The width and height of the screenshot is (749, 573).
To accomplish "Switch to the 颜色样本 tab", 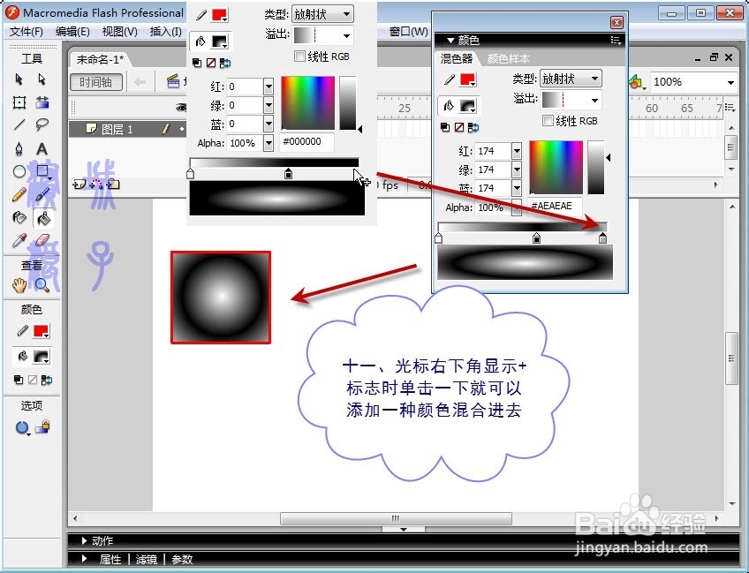I will pyautogui.click(x=508, y=58).
